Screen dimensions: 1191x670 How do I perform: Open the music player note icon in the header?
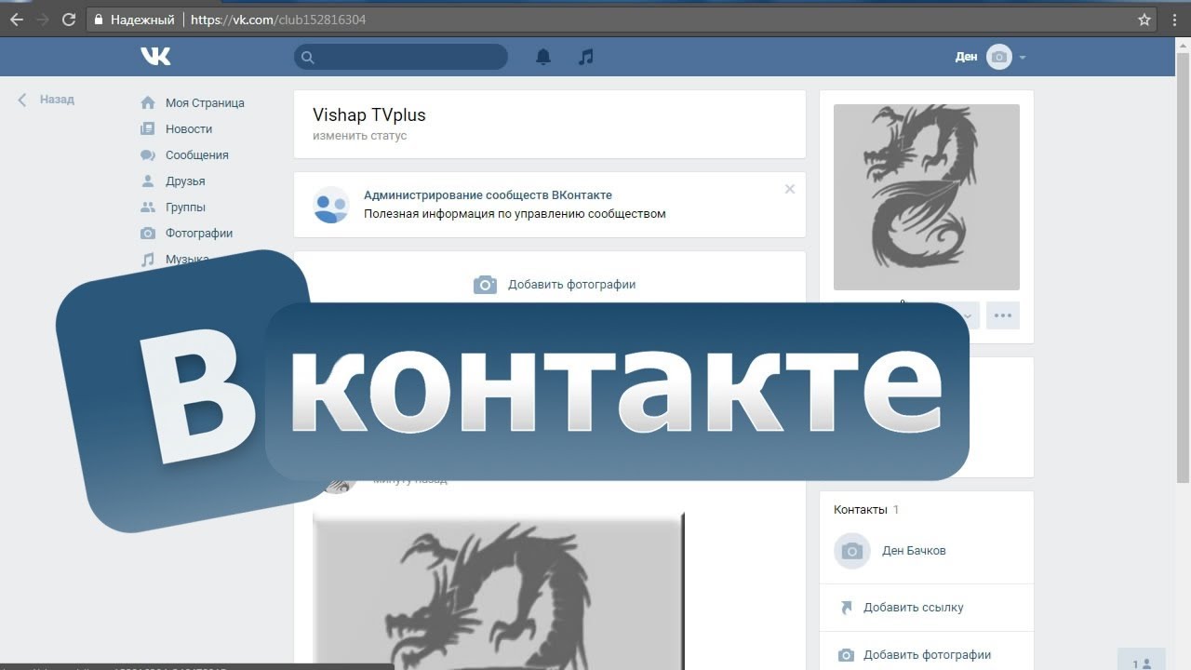[585, 57]
